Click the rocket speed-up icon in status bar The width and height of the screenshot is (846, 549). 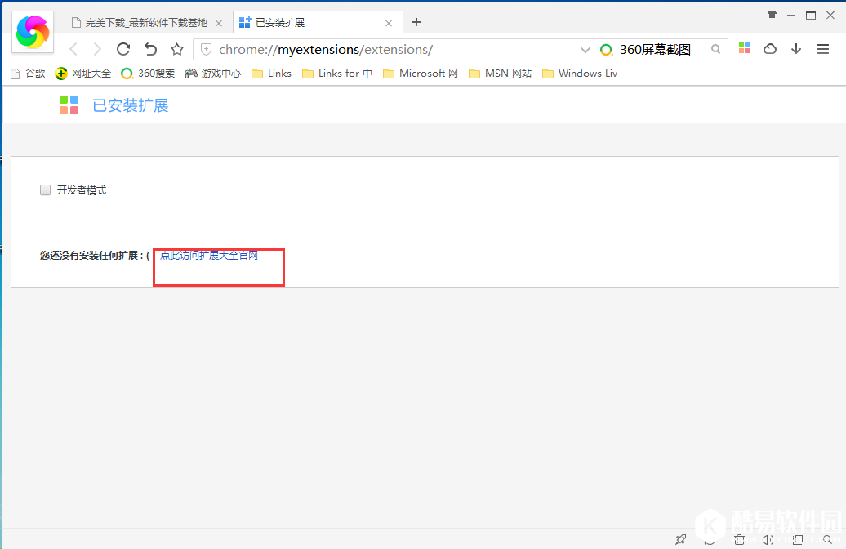point(680,539)
